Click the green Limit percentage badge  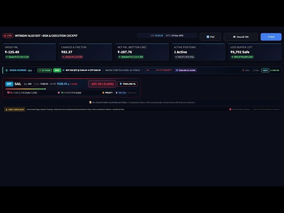(242, 57)
